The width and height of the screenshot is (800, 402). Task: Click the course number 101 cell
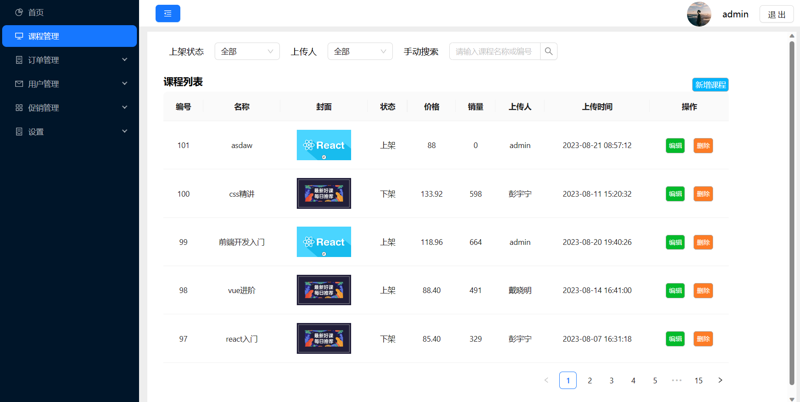point(183,145)
